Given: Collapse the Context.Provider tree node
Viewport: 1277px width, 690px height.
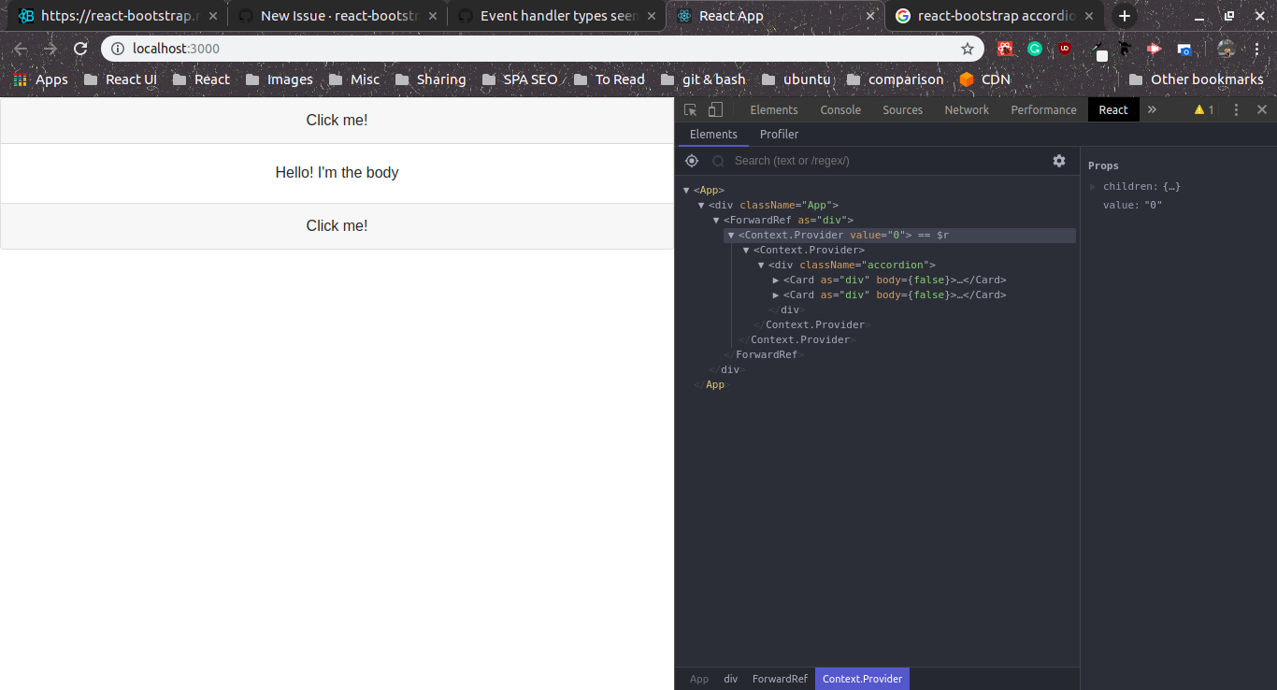Looking at the screenshot, I should [x=731, y=235].
